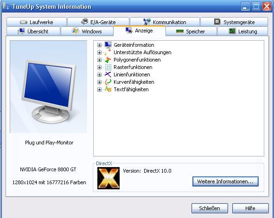274x218 pixels.
Task: Select the Textfähigkeiten tree label
Action: coord(131,89)
